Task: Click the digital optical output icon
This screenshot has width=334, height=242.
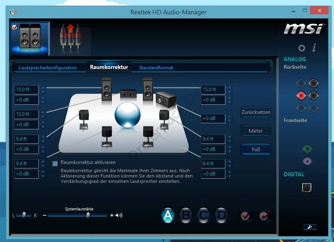Action: 307,188
